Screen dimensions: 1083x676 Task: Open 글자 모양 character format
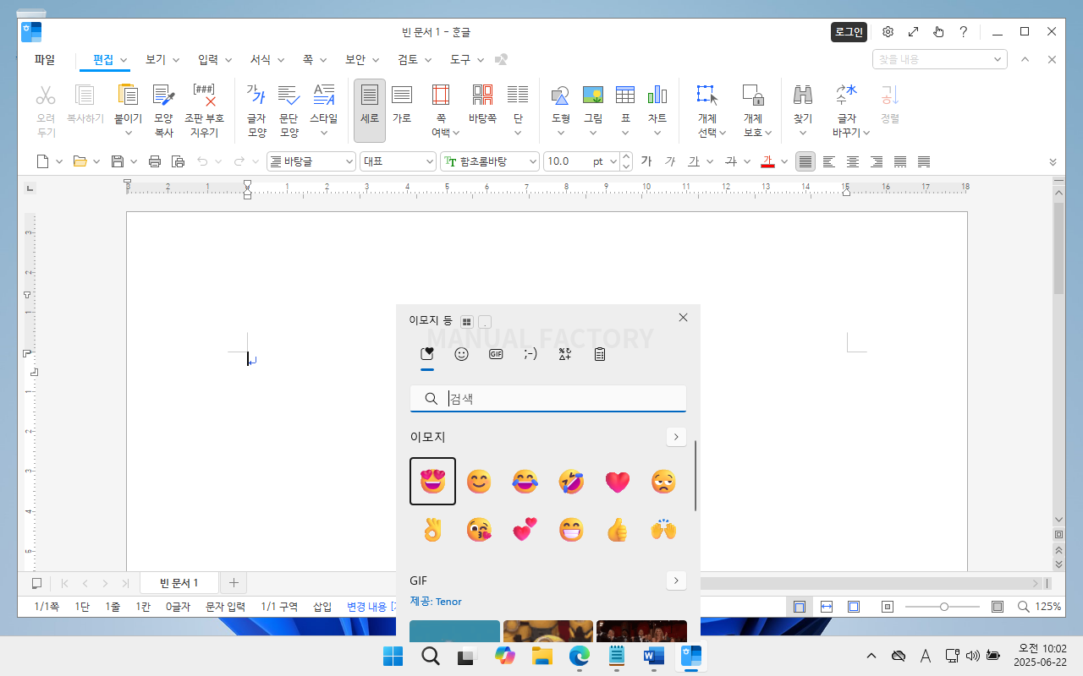point(256,111)
